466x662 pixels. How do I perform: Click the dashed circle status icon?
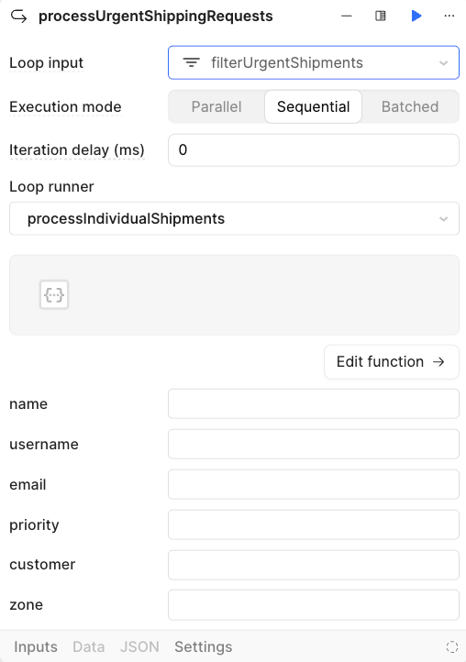click(452, 646)
